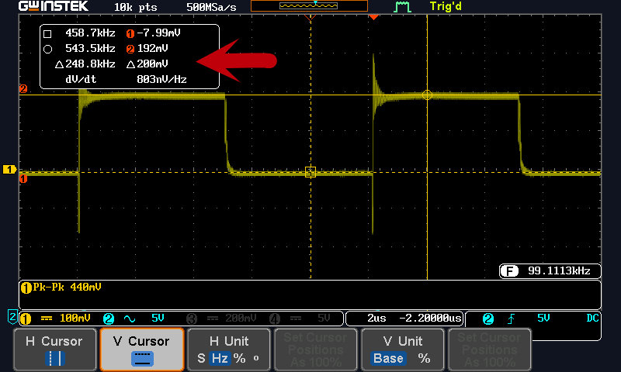Select the dimmed channel 3 indicator
This screenshot has height=372, width=621.
(x=192, y=319)
